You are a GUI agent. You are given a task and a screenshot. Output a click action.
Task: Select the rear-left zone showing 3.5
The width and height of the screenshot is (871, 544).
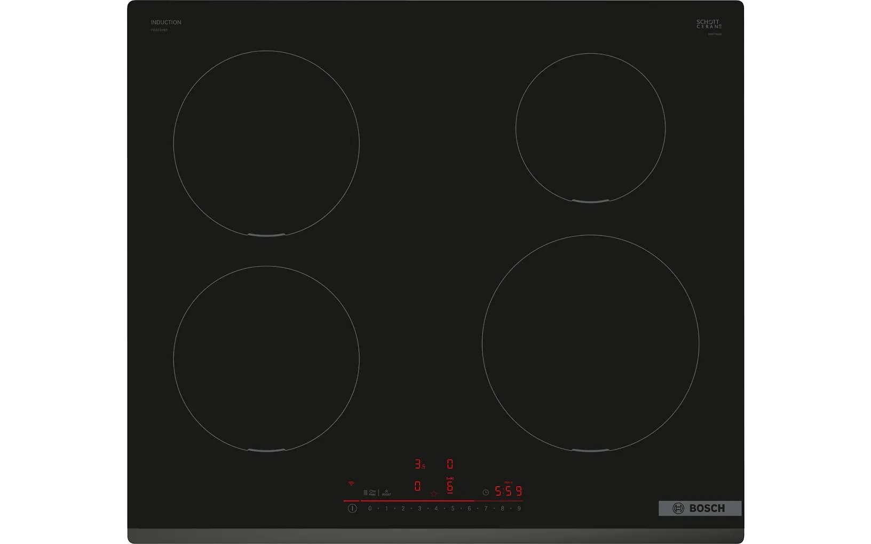coord(419,465)
